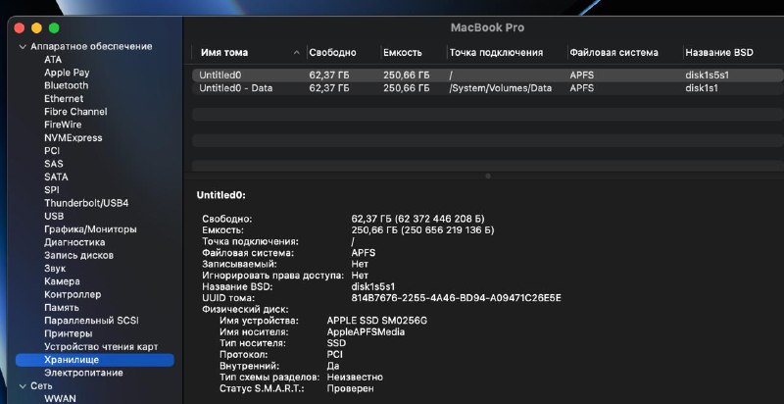The height and width of the screenshot is (404, 784).
Task: Select ATA in the sidebar
Action: click(x=53, y=60)
